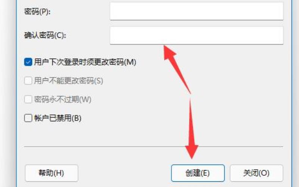Enable the 密码永不过期(W) checkbox
Screen dimensions: 299x187
coord(28,99)
